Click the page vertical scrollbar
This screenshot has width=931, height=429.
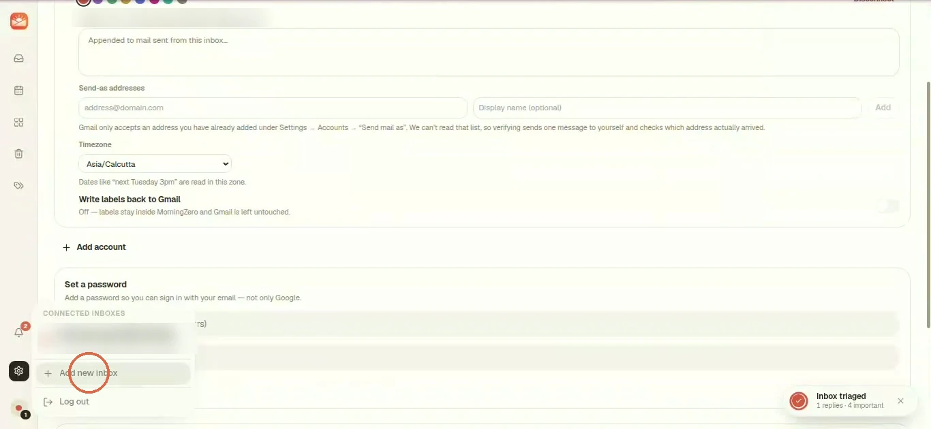tap(928, 204)
